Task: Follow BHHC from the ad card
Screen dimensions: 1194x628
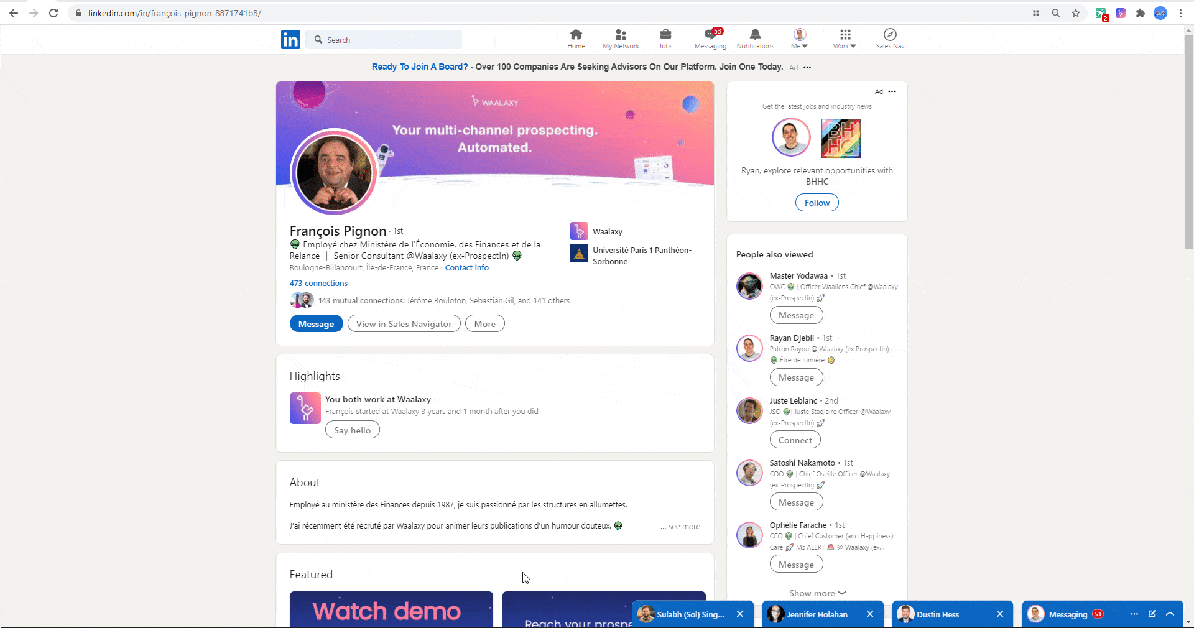Action: [x=817, y=203]
